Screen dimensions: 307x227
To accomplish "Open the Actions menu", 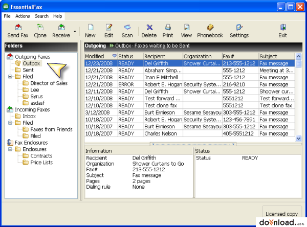I will (23, 16).
